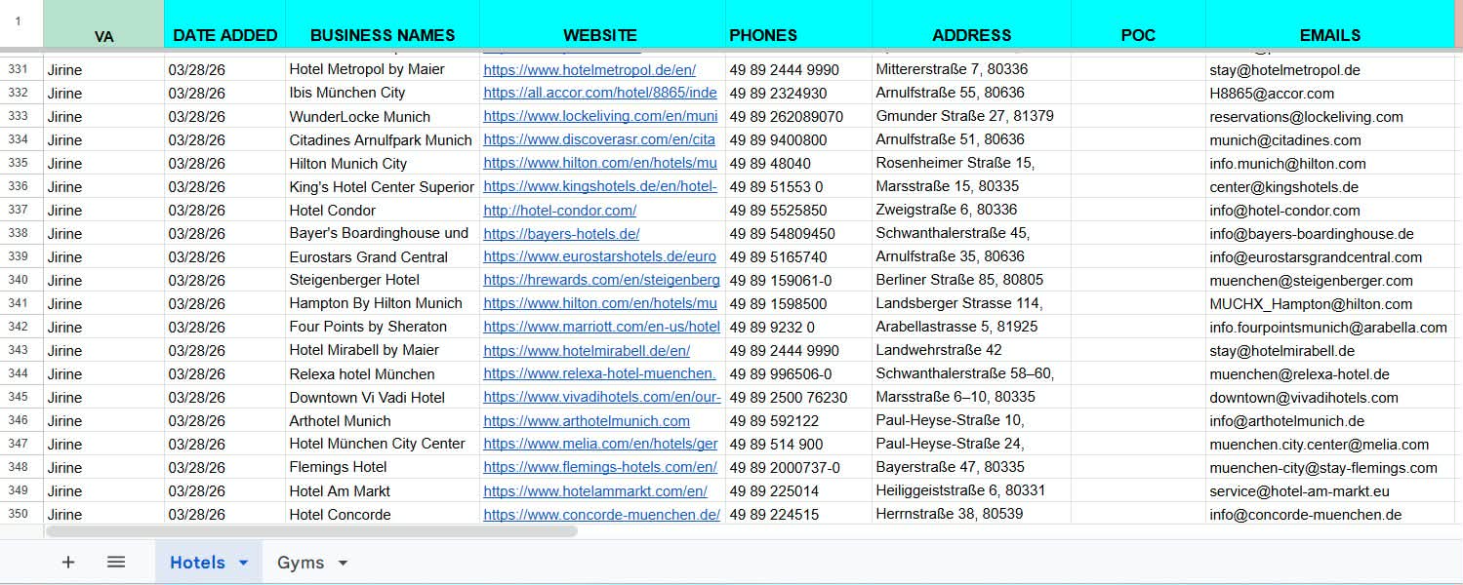Select the Steigenberger Hotel cell
This screenshot has width=1463, height=585.
pyautogui.click(x=383, y=280)
